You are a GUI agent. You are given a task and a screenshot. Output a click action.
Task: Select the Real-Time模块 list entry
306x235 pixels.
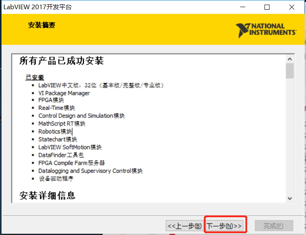[x=57, y=108]
